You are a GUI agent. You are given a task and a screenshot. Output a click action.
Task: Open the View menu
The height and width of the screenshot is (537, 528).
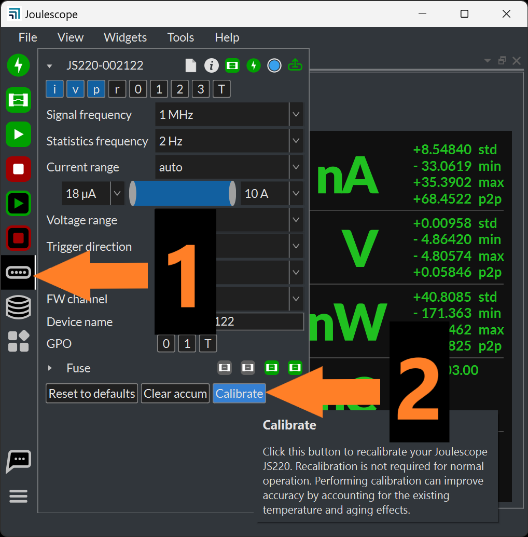click(71, 37)
